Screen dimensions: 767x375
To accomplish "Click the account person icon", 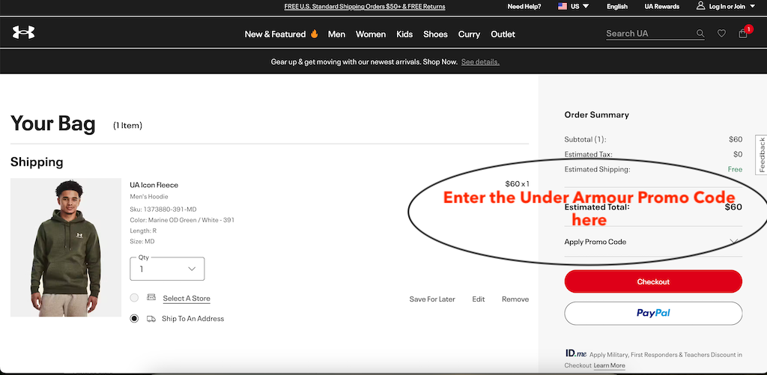I will 700,6.
